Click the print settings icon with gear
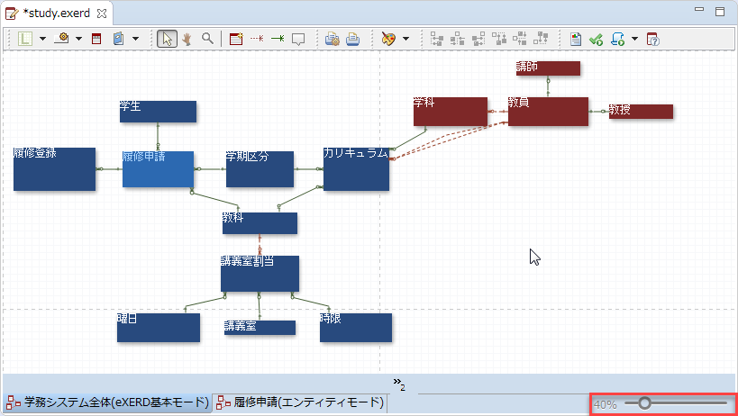738x416 pixels. click(x=333, y=39)
